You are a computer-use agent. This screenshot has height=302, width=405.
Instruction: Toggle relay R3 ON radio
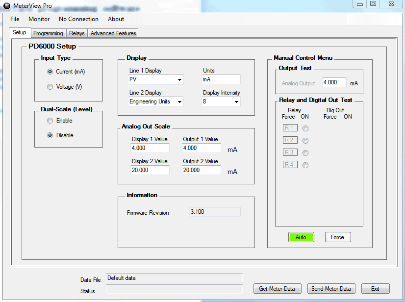pyautogui.click(x=305, y=153)
